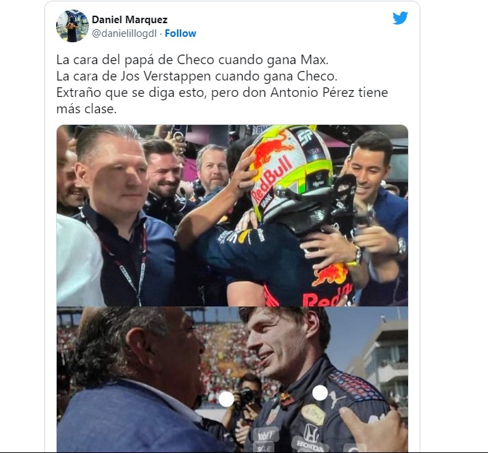This screenshot has width=488, height=453.
Task: Click the line "La cara de Jos Verstappen"
Action: point(197,76)
